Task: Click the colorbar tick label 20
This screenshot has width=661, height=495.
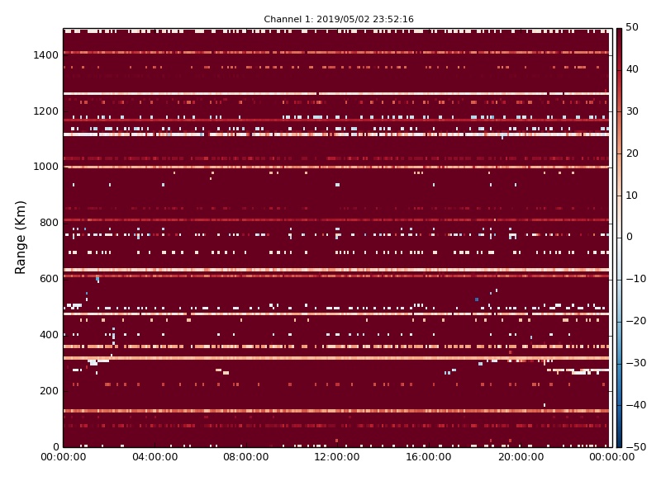Action: point(632,153)
